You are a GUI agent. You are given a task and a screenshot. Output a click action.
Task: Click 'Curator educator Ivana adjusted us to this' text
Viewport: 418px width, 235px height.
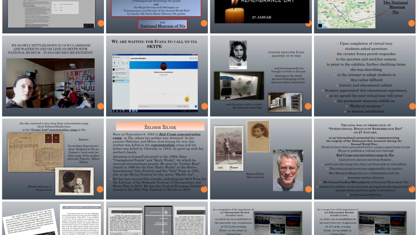(x=286, y=54)
